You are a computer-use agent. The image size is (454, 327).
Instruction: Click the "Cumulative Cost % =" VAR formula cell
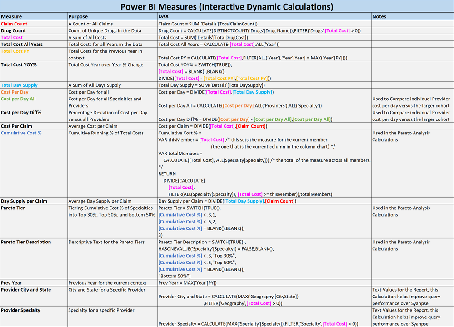[x=264, y=163]
